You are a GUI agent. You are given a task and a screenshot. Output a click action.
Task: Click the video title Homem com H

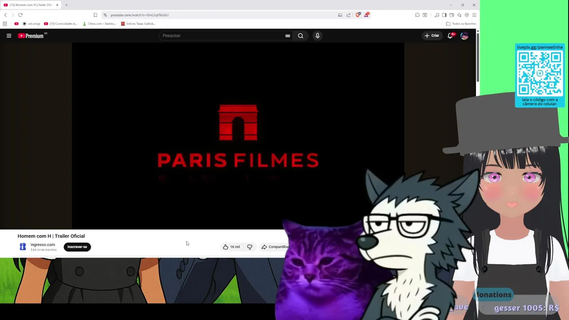[x=51, y=236]
